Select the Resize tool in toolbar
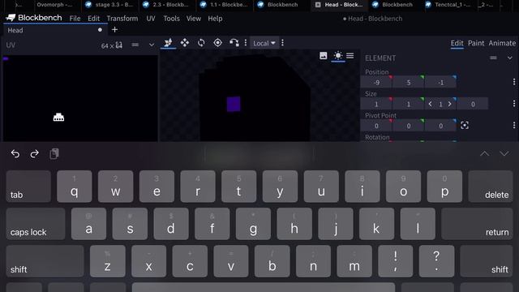 pyautogui.click(x=168, y=43)
